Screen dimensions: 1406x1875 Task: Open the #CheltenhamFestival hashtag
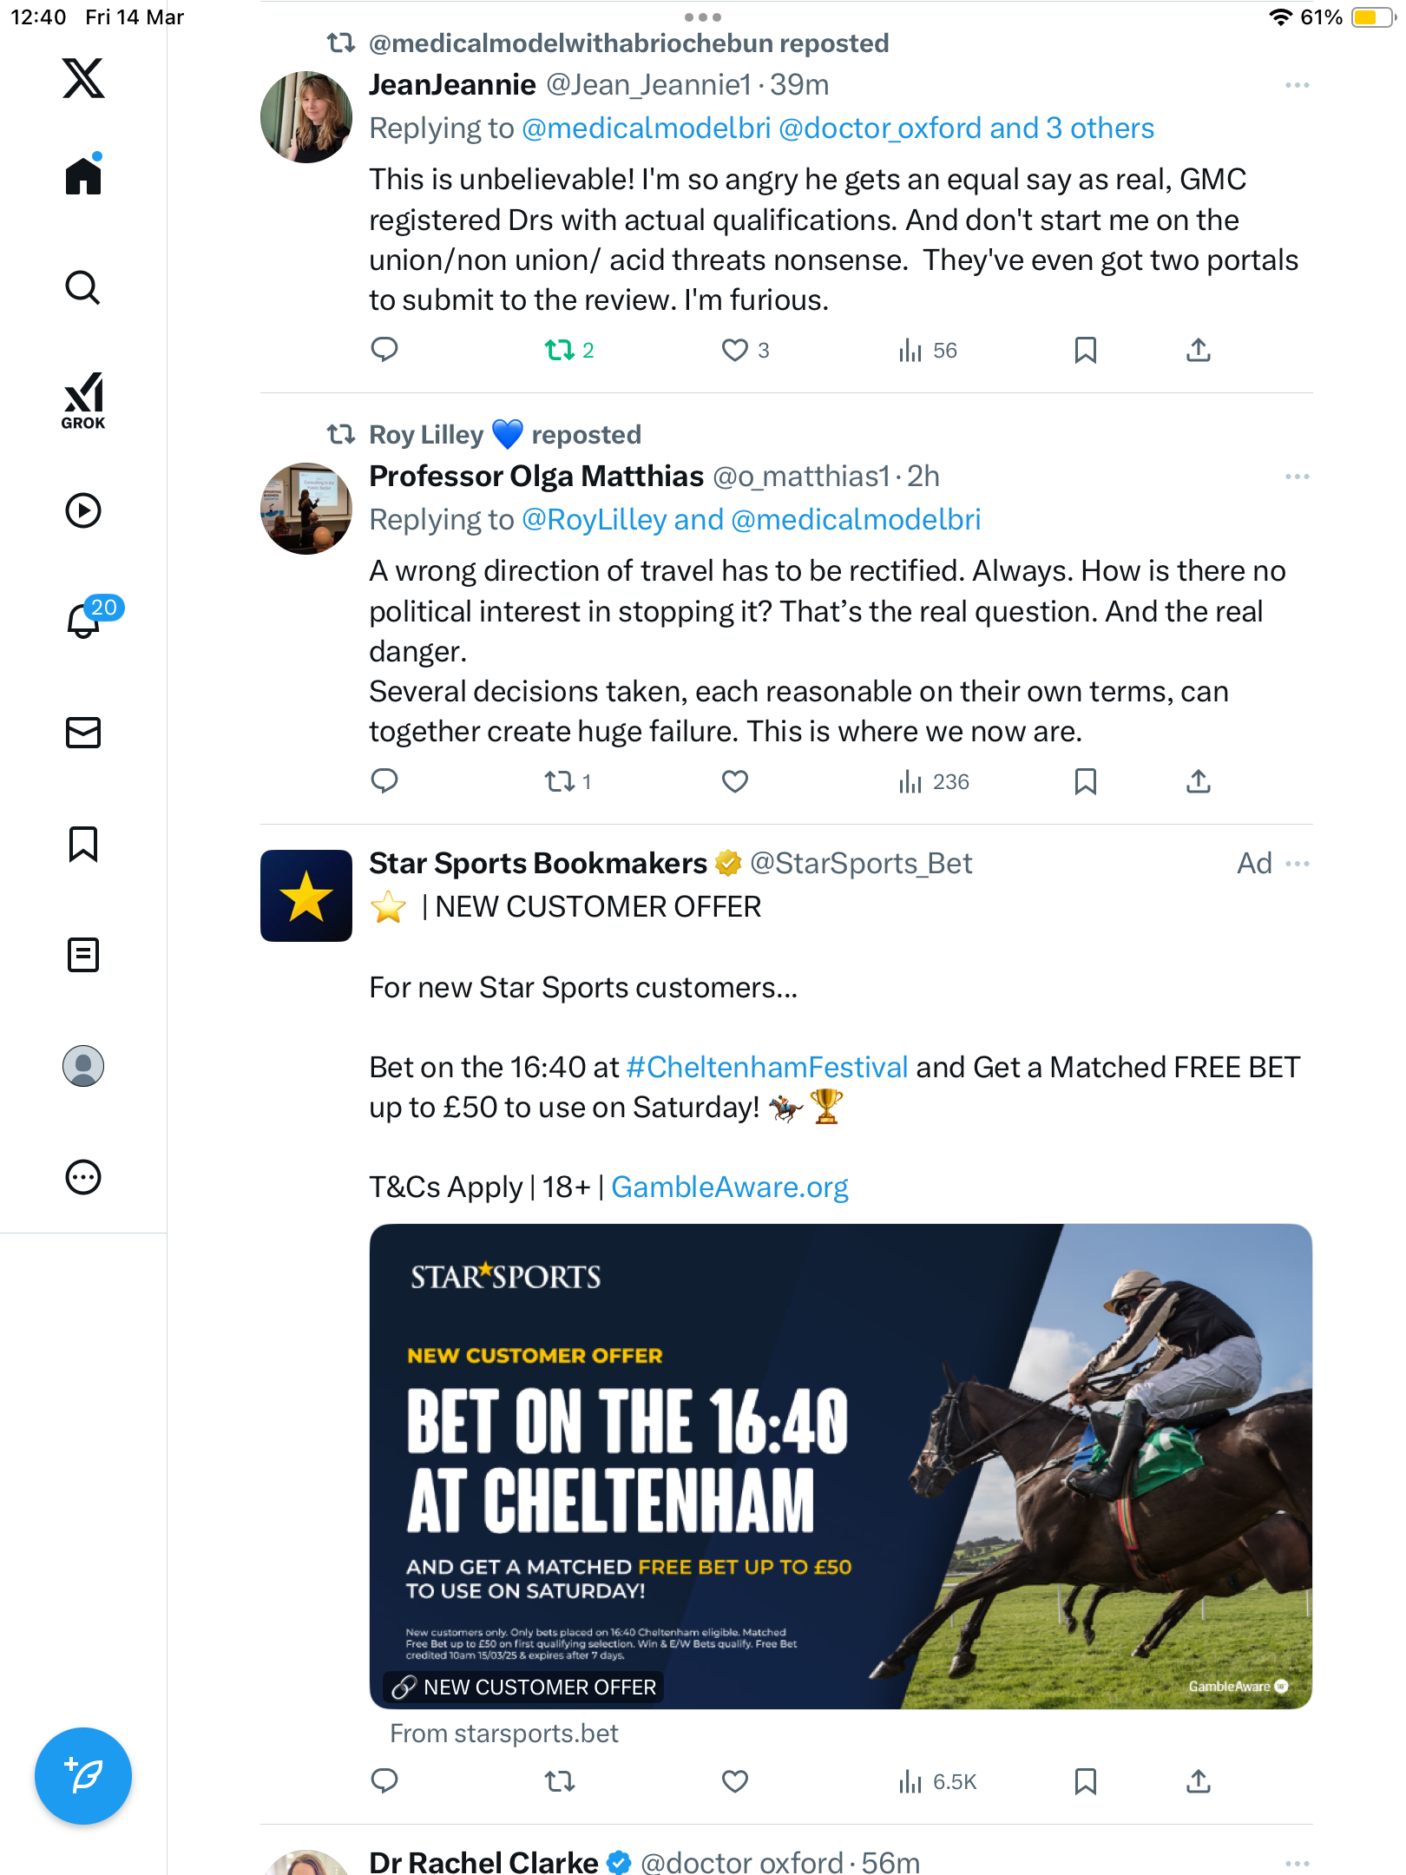767,1067
